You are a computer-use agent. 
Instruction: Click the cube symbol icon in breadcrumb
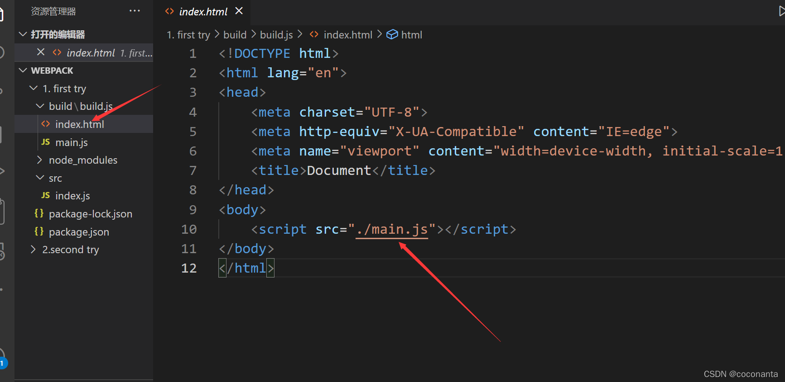[x=392, y=35]
